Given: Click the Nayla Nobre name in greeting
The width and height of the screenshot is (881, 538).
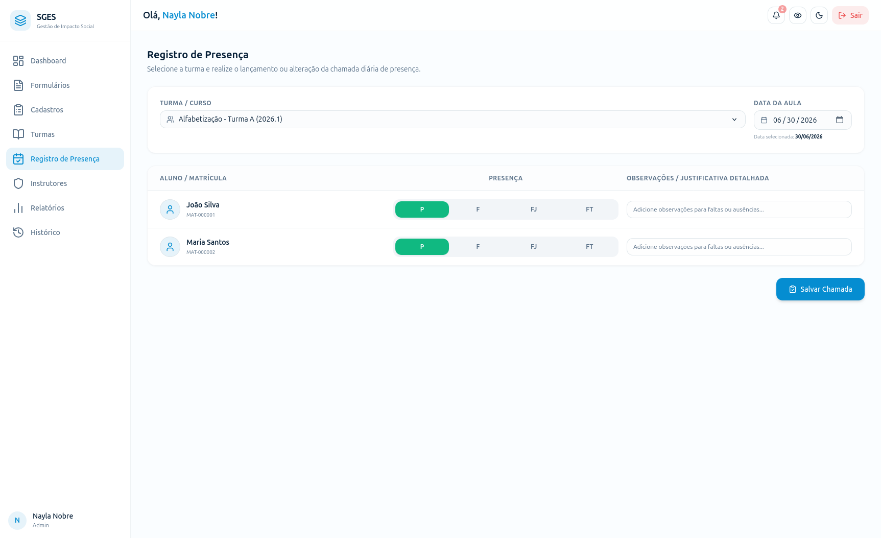Looking at the screenshot, I should point(188,15).
